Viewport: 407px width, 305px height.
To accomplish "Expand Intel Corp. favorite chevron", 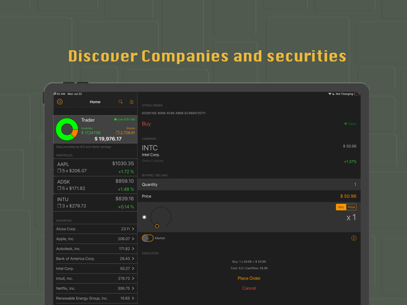I will 133,268.
